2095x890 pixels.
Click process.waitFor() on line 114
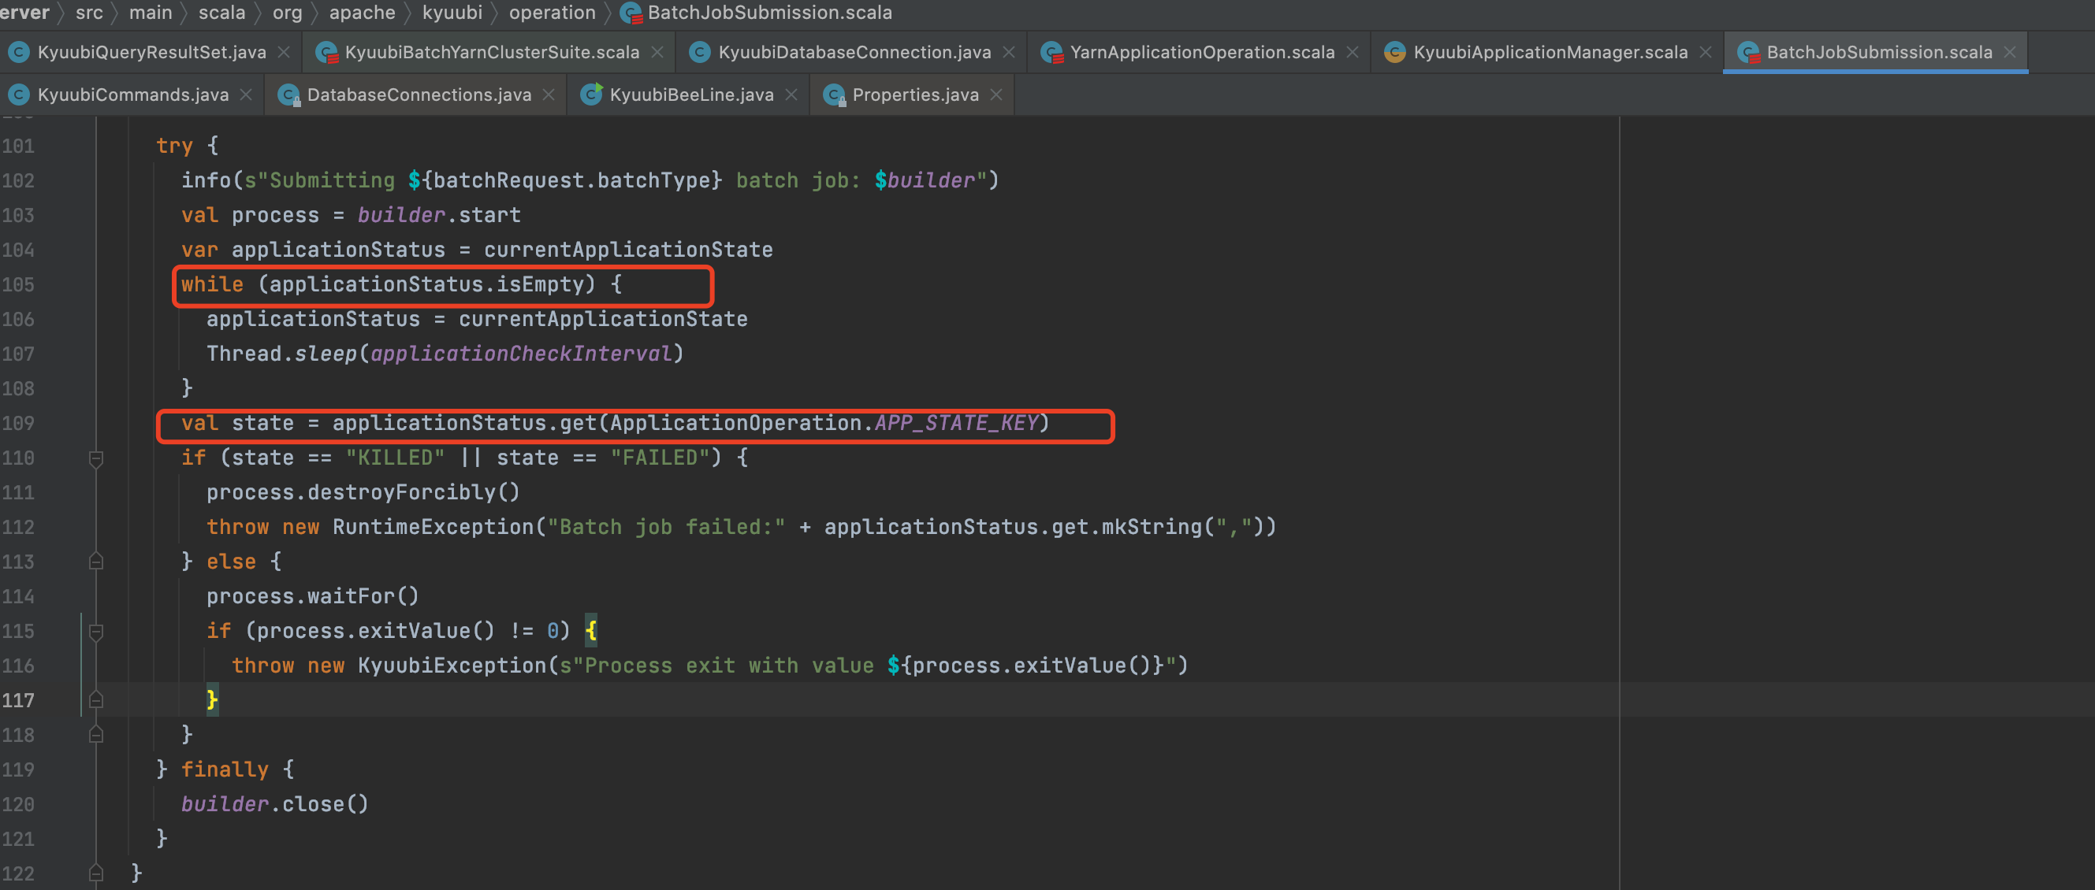[x=313, y=595]
